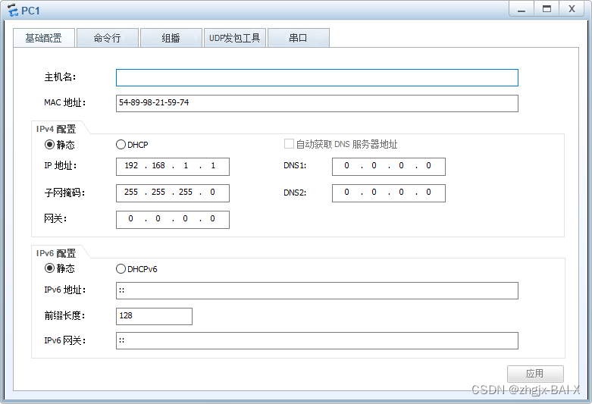
Task: Click the IP 地址 field 192.168.1.1
Action: (173, 167)
